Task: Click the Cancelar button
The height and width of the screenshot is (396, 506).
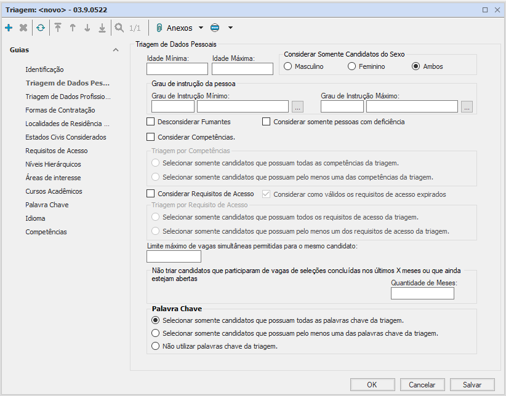Action: click(x=422, y=384)
